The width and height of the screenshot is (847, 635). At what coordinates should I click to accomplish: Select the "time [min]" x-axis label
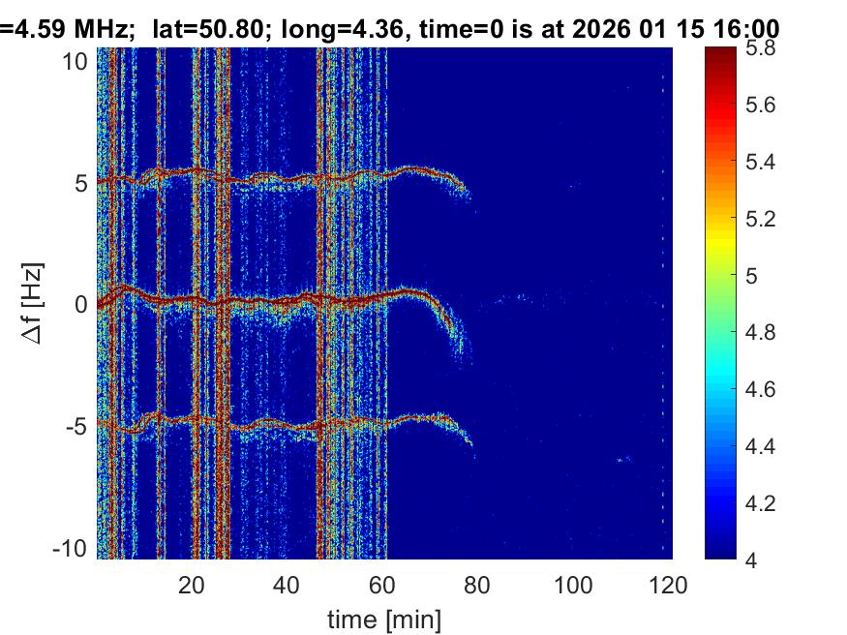point(381,617)
